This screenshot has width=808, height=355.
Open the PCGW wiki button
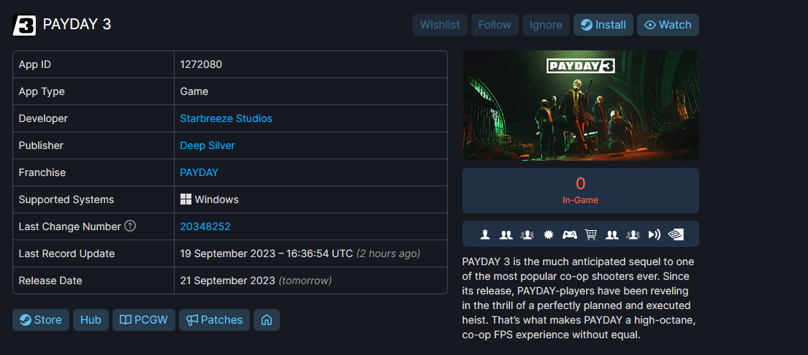click(144, 320)
